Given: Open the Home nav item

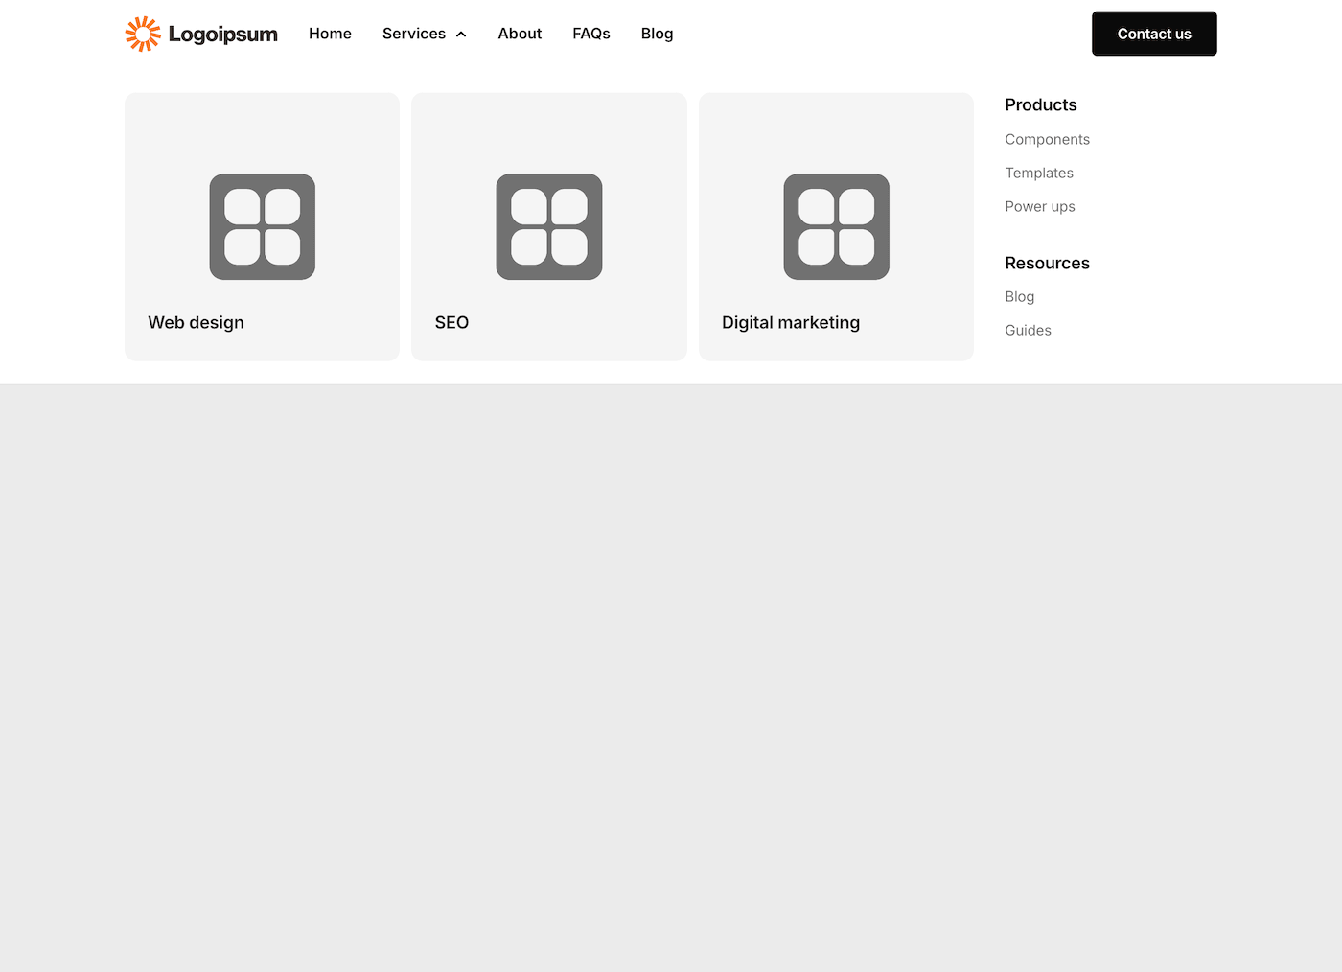Looking at the screenshot, I should (x=330, y=34).
